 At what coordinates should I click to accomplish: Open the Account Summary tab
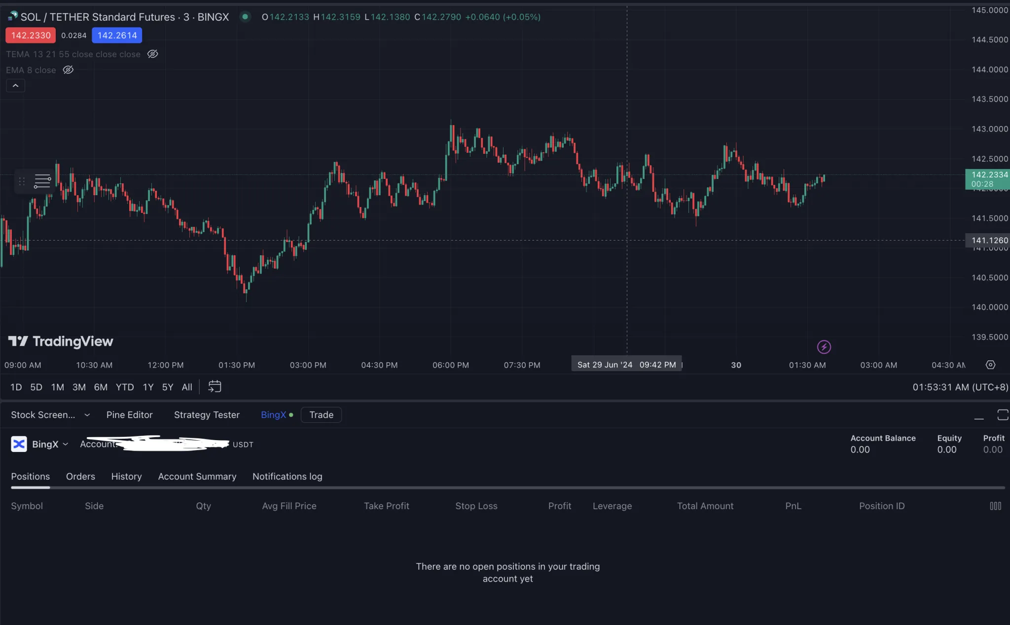pos(197,477)
